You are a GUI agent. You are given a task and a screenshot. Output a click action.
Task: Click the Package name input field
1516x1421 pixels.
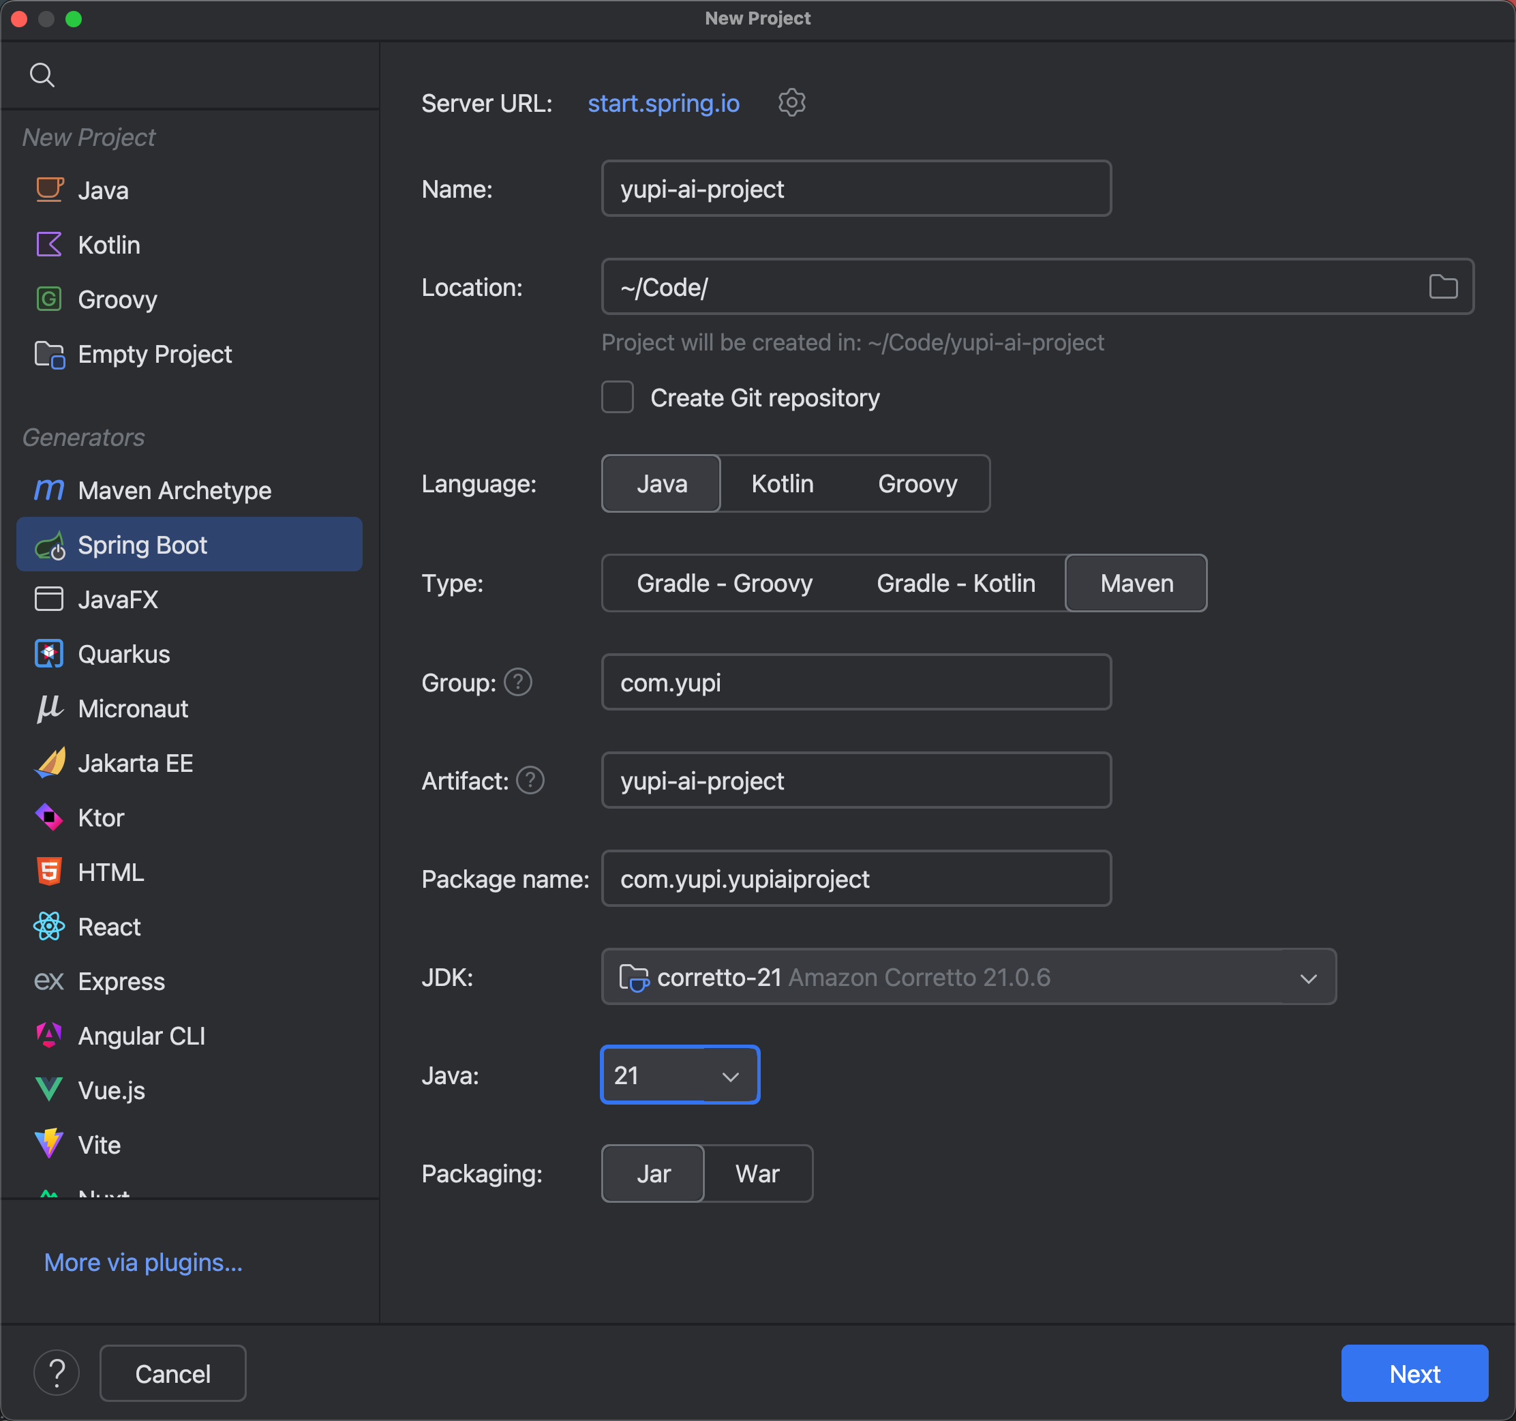[855, 879]
